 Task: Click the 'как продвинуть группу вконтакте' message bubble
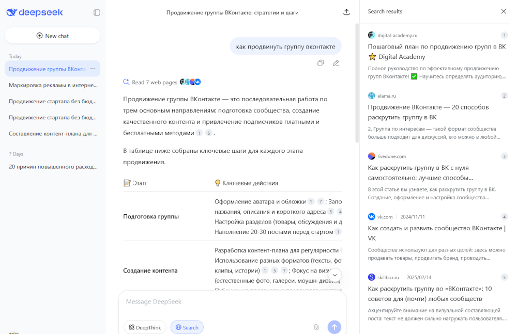pos(285,46)
